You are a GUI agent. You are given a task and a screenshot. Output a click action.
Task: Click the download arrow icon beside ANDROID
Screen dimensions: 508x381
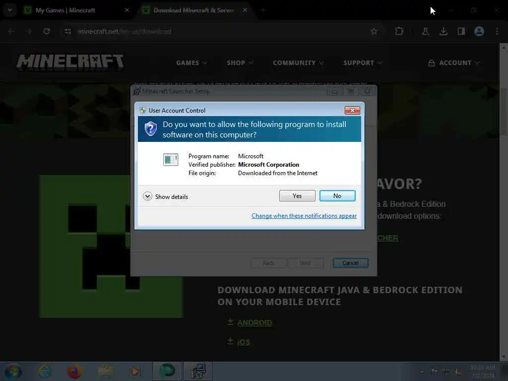pos(230,321)
